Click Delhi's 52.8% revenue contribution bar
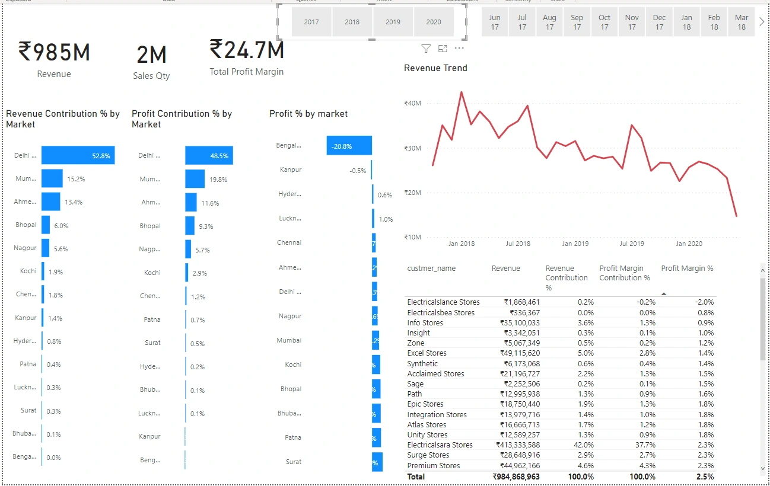This screenshot has height=486, width=770. [78, 155]
